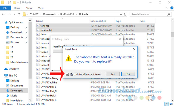The height and width of the screenshot is (106, 174).
Task: Toggle 'Do this for all current items' checkbox
Action: (x=67, y=74)
